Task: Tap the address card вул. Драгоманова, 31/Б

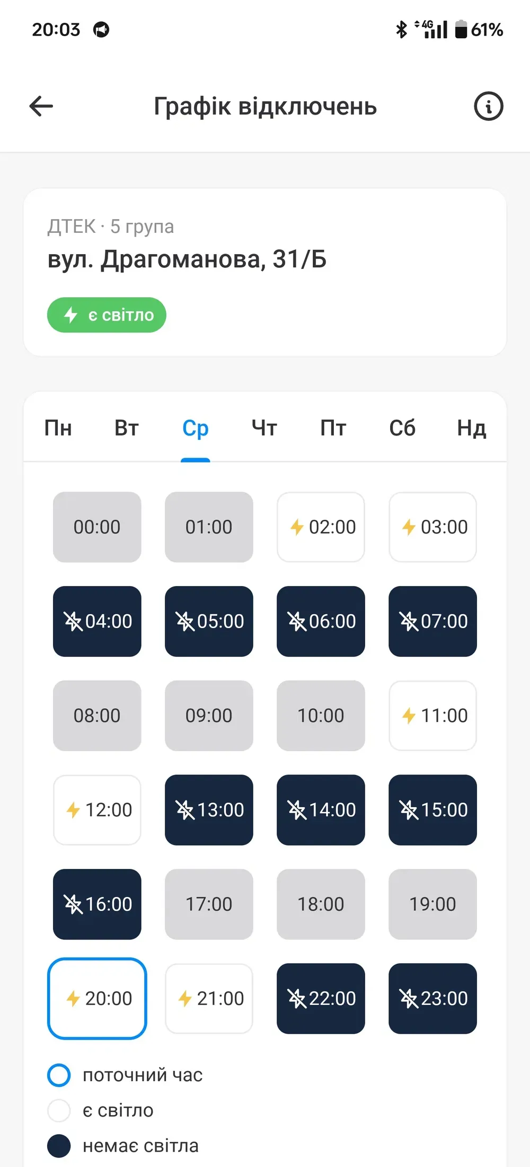Action: 265,272
